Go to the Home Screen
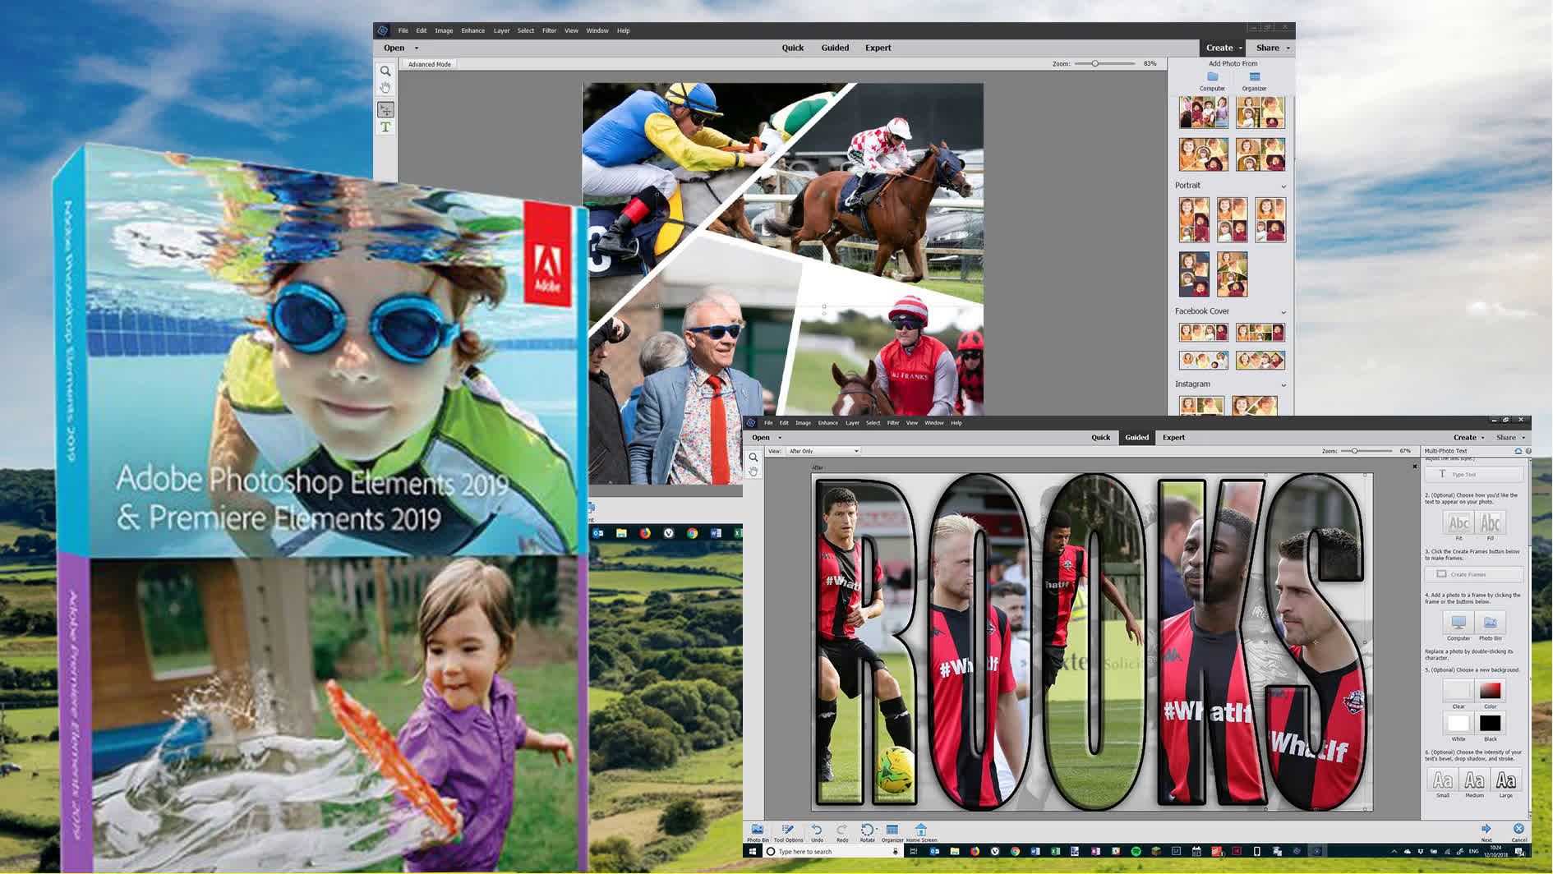 (921, 833)
